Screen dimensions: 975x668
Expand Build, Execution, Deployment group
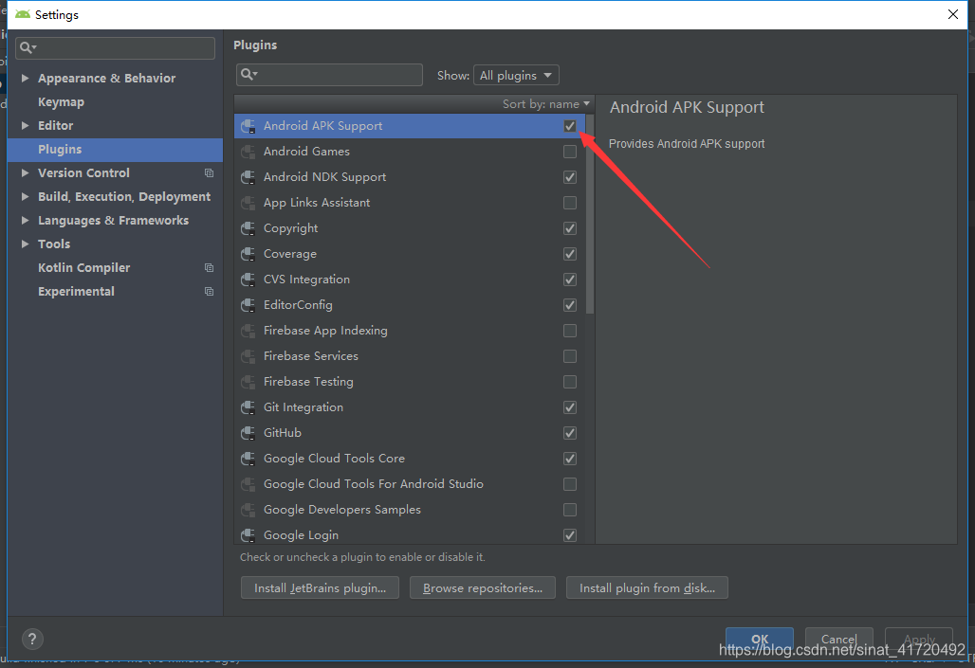pyautogui.click(x=25, y=196)
